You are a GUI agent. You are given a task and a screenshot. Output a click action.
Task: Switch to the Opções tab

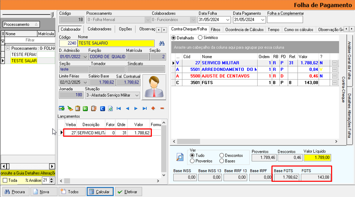coord(125,29)
